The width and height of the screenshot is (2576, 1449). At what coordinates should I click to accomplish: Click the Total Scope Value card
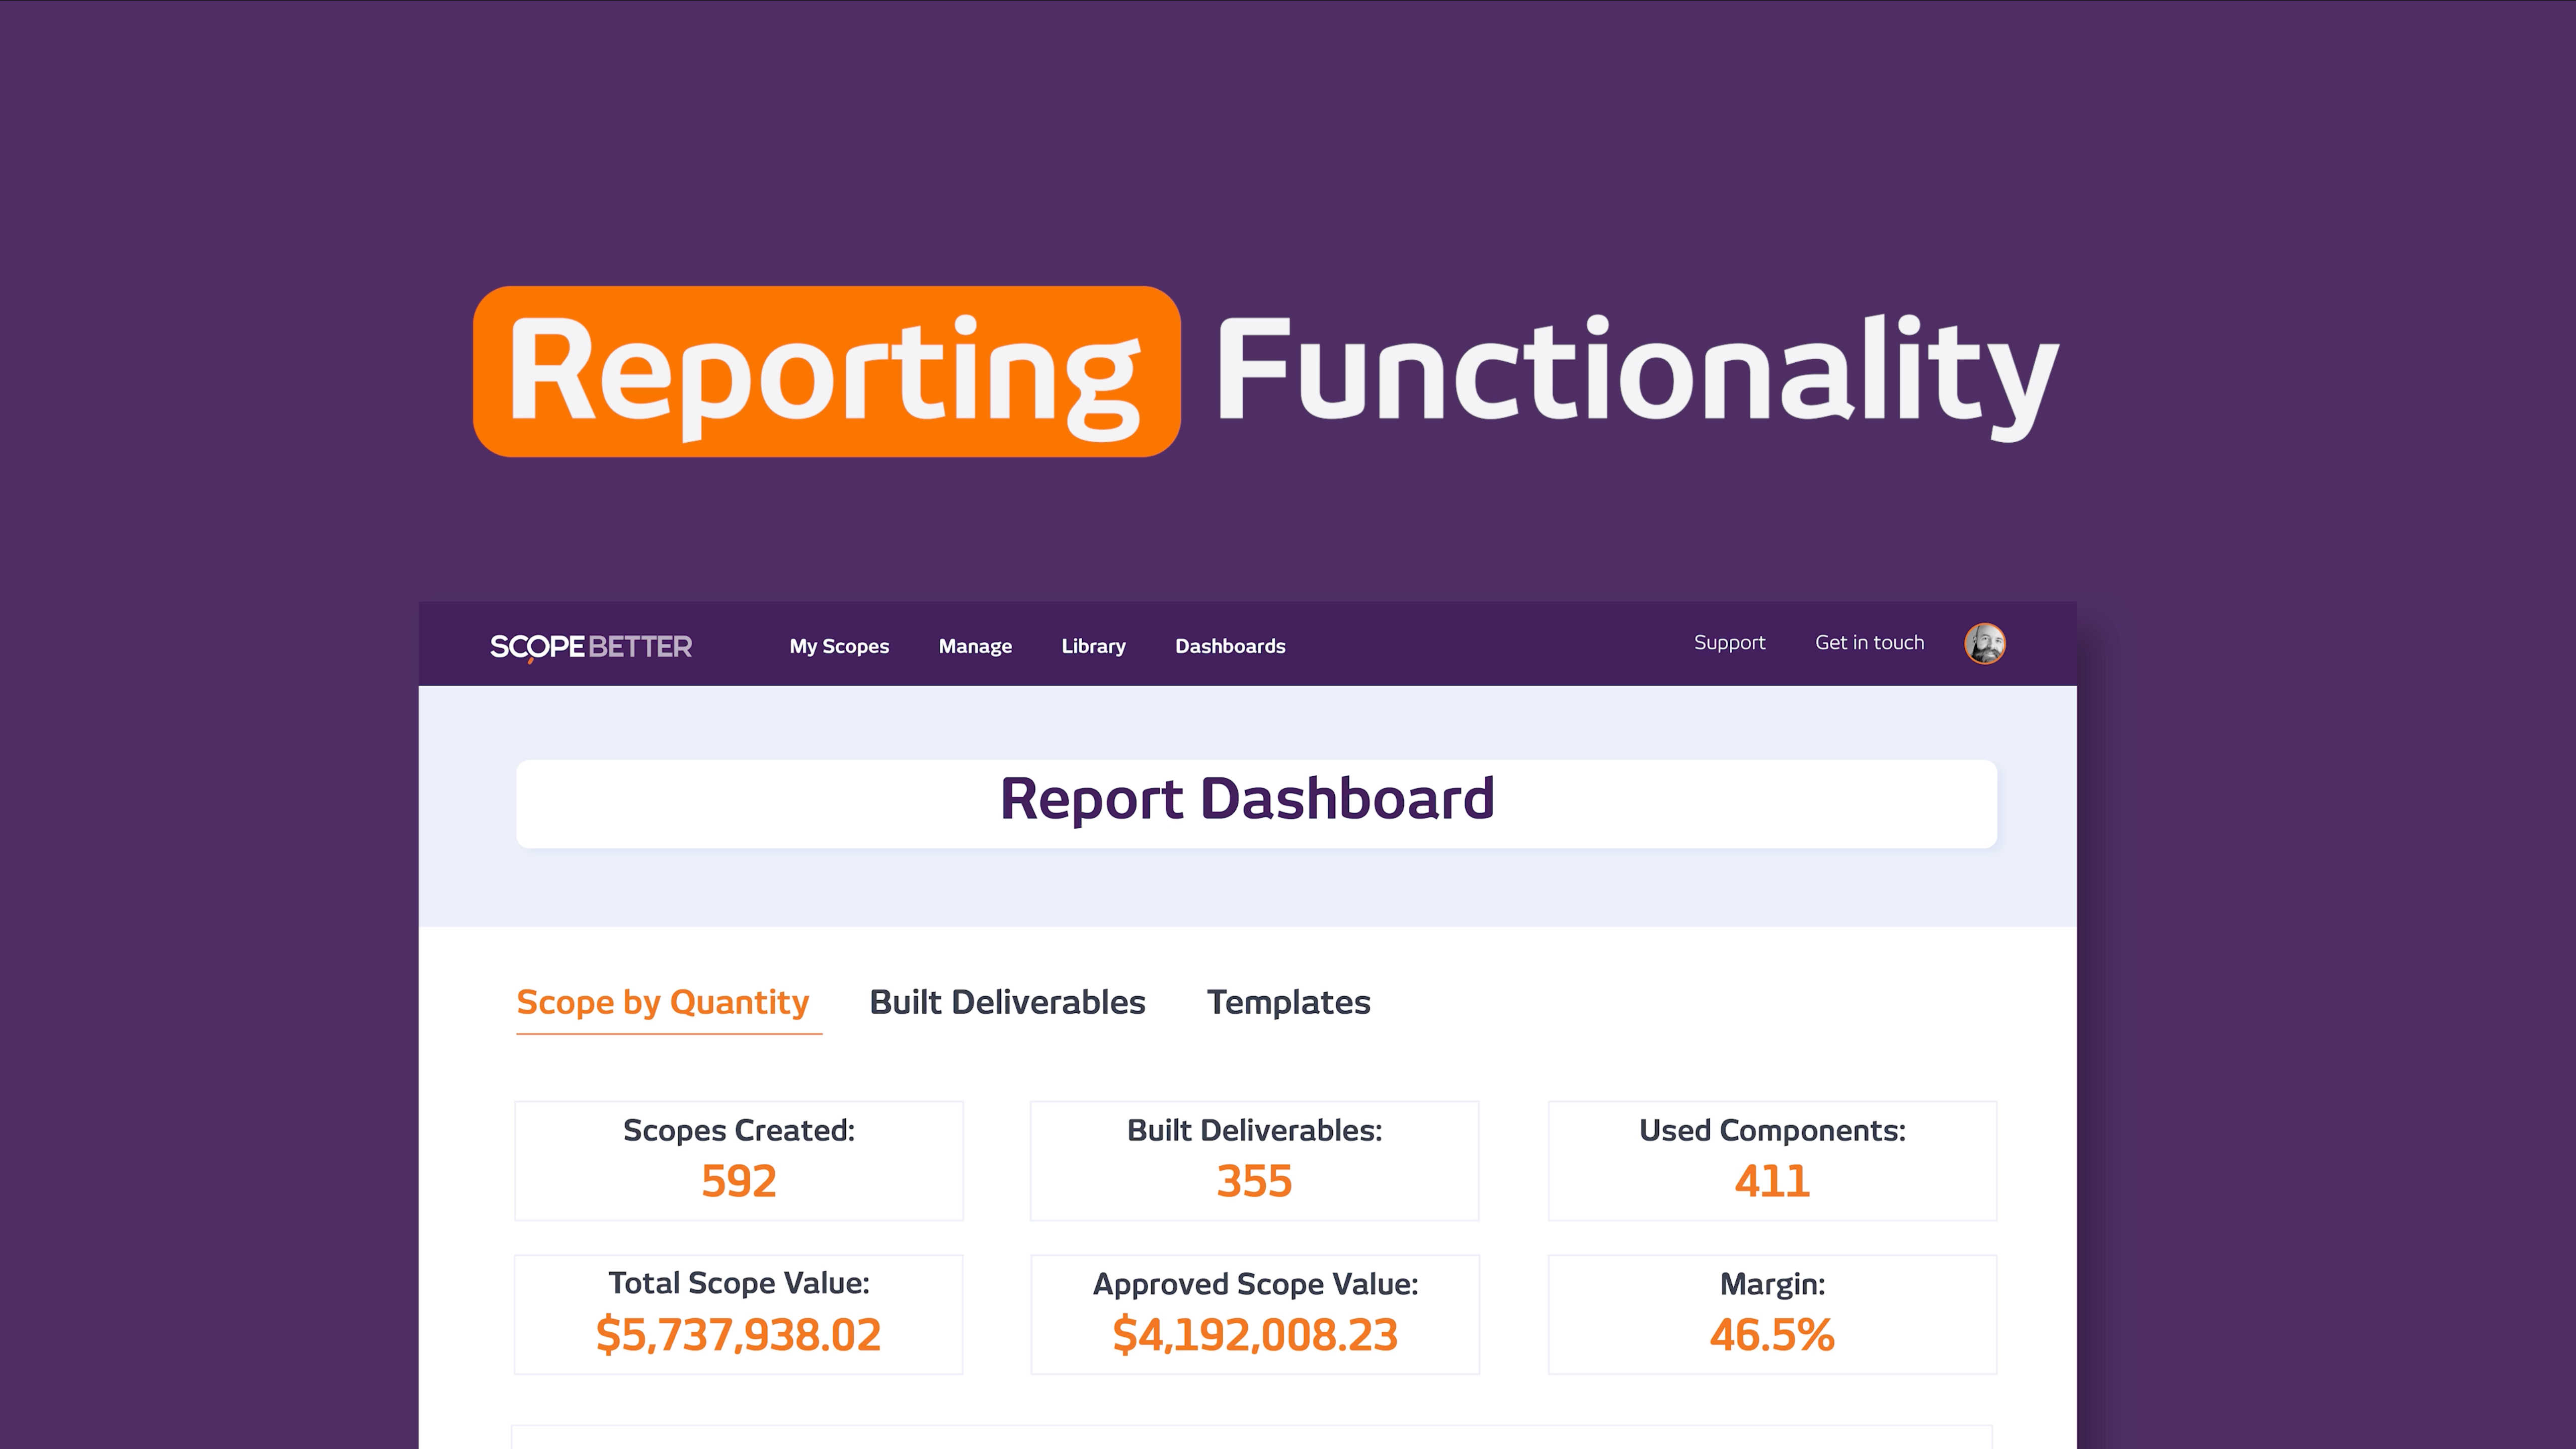(x=738, y=1314)
